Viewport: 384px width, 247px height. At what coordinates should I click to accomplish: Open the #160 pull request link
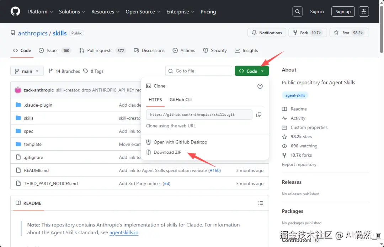click(x=214, y=170)
